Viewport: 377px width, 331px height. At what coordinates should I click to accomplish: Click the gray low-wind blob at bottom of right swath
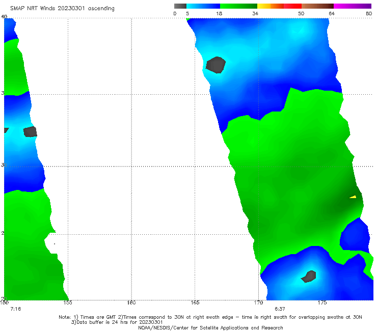[x=309, y=277]
